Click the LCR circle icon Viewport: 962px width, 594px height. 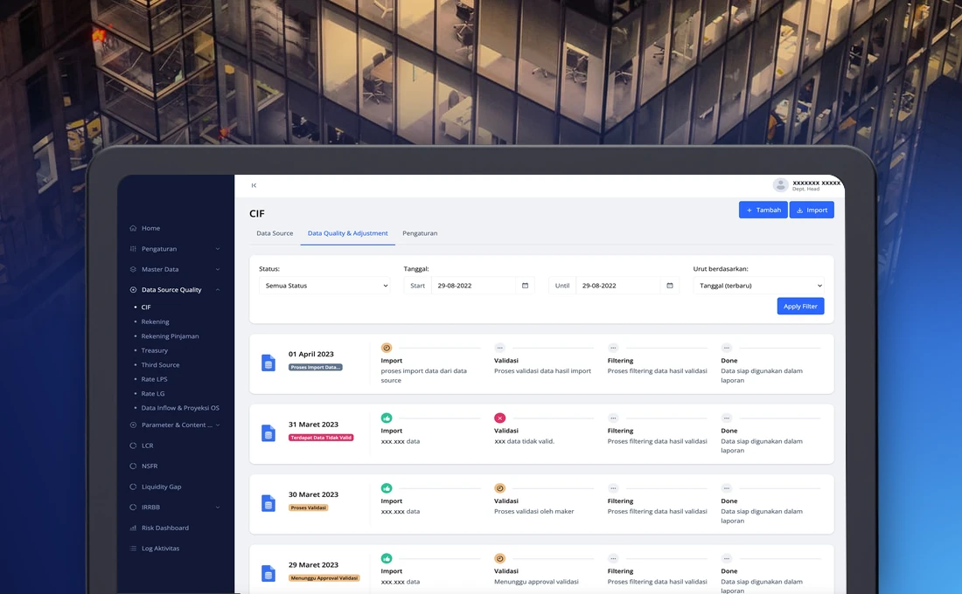coord(133,445)
